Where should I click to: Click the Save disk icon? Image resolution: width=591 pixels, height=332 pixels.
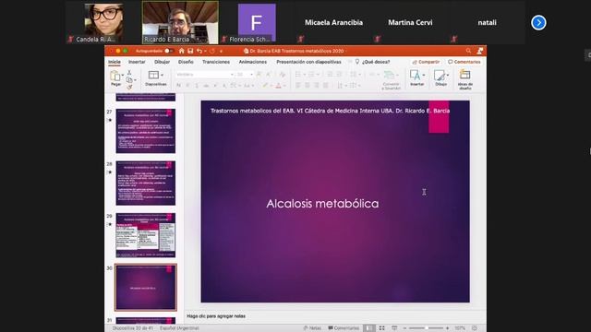point(190,51)
